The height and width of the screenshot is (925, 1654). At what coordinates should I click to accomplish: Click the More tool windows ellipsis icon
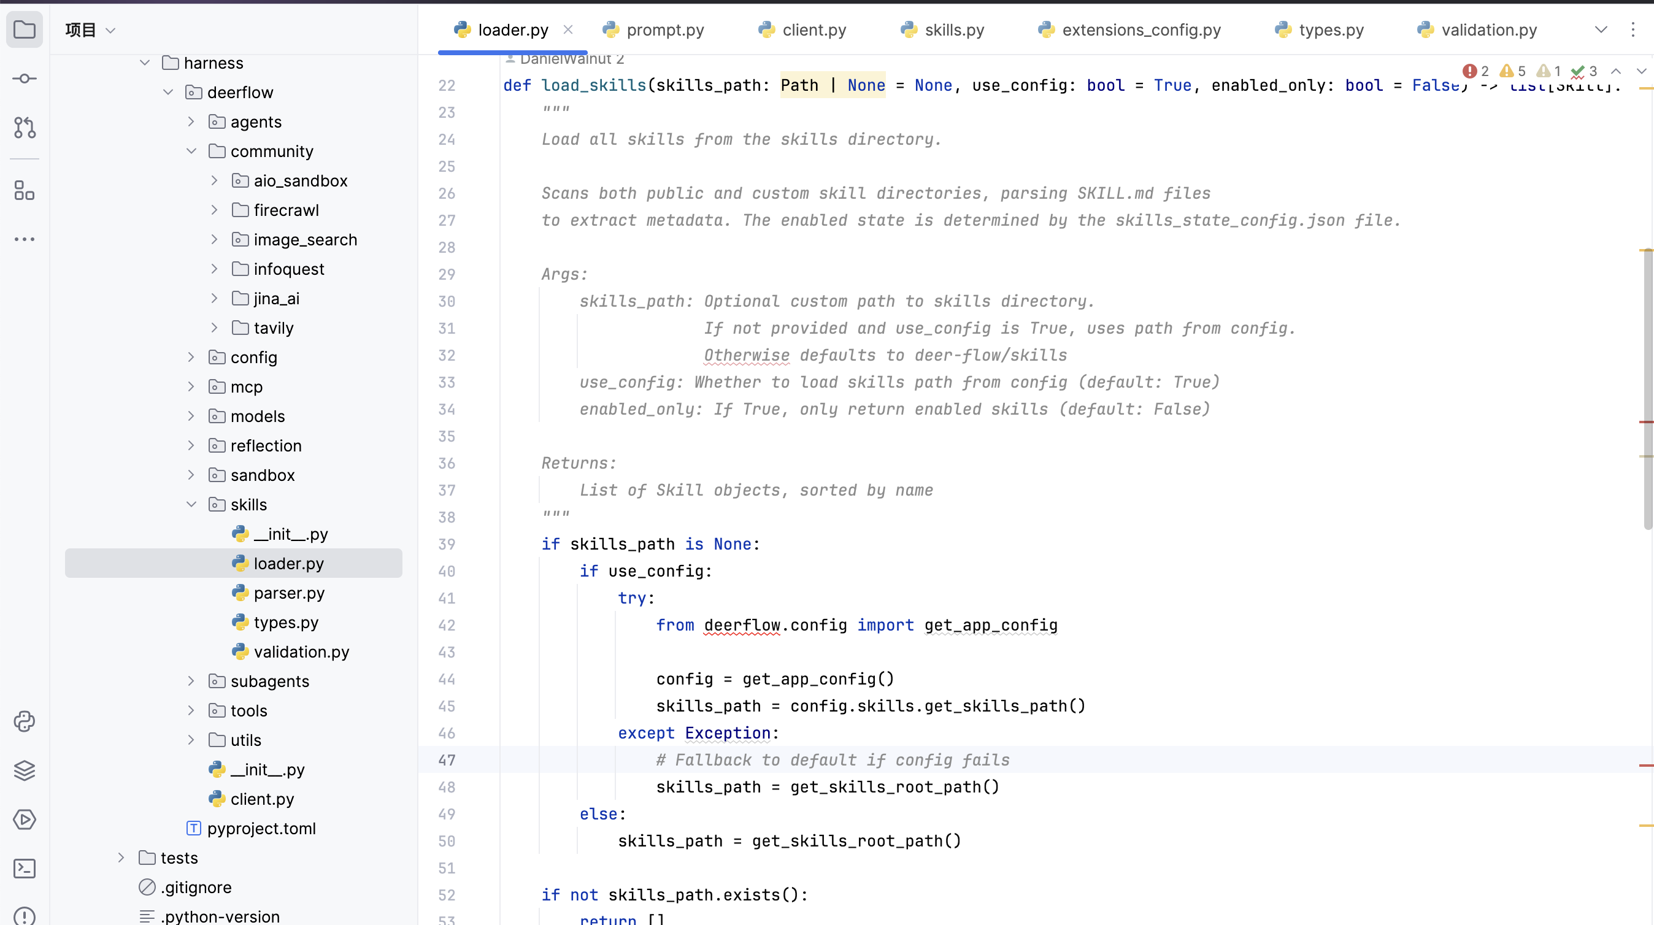coord(25,239)
